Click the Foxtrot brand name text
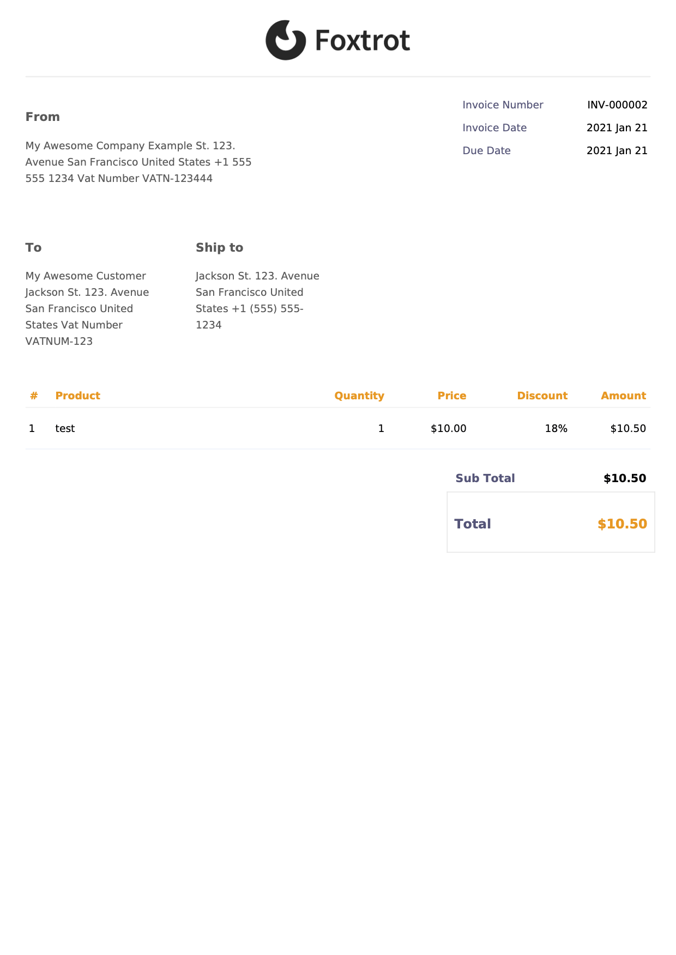 pyautogui.click(x=363, y=41)
